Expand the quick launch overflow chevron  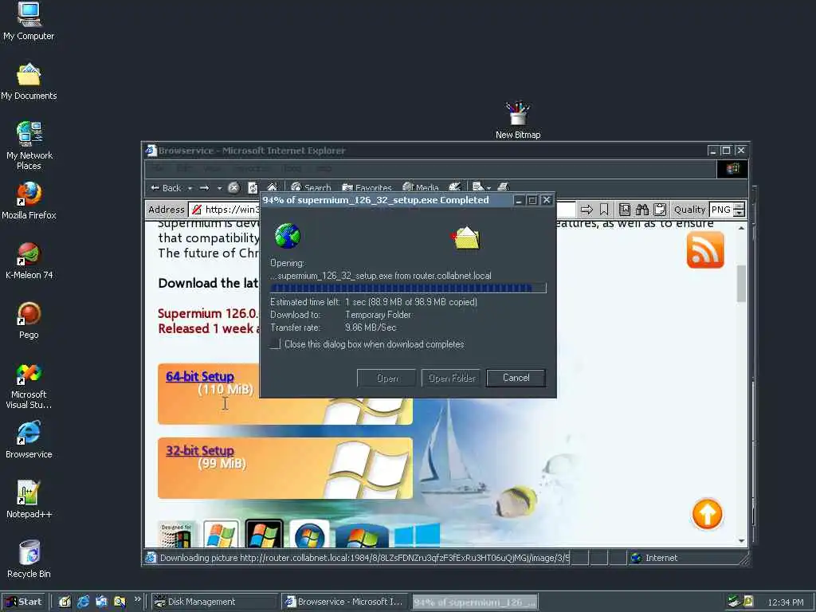pos(137,599)
